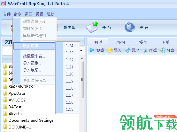Click the 导入 yellow box icon
Screen dimensions: 177x132
110,50
